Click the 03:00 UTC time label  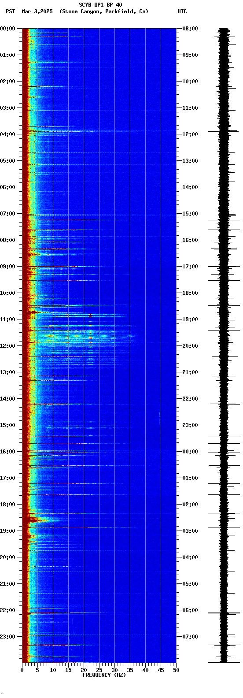[x=190, y=531]
